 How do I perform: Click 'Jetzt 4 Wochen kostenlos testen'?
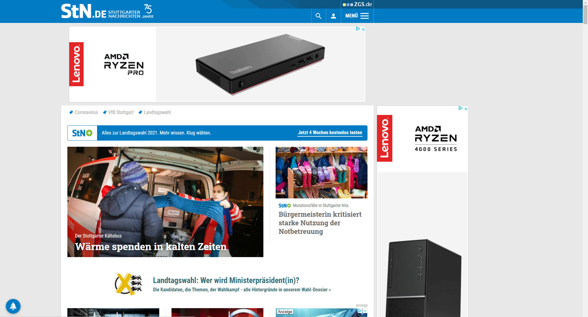(x=330, y=133)
